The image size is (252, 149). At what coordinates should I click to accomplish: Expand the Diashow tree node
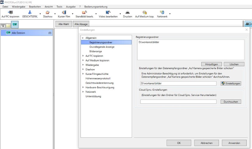[x=83, y=69]
